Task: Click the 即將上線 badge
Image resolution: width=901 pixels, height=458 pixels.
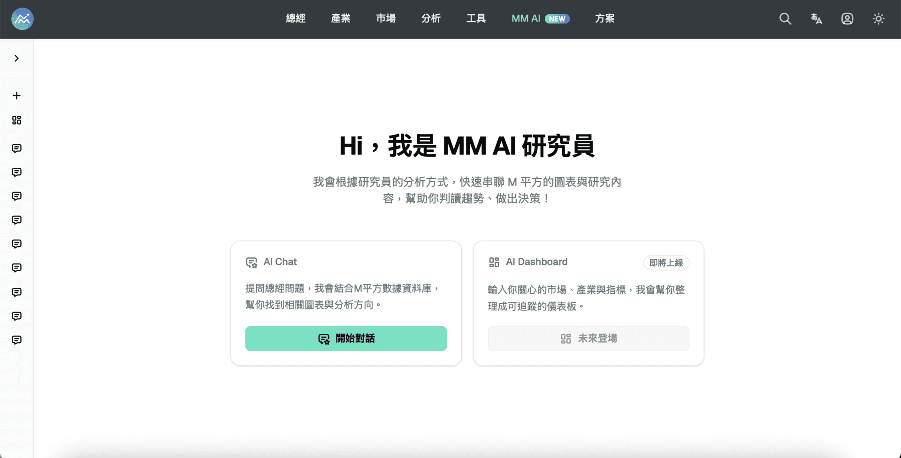Action: pos(666,263)
